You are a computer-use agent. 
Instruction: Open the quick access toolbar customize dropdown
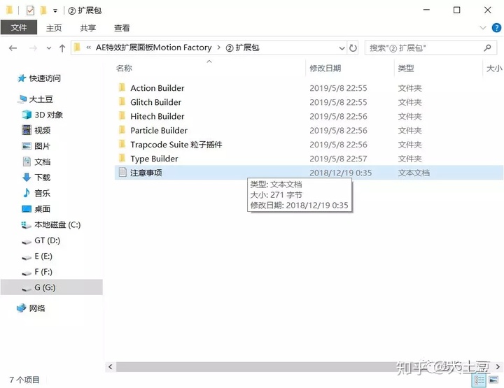[55, 11]
